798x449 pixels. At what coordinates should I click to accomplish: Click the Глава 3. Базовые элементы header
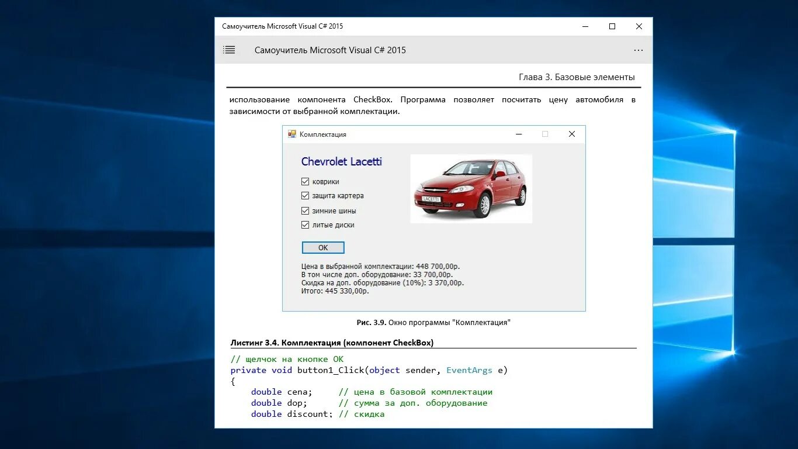point(577,77)
